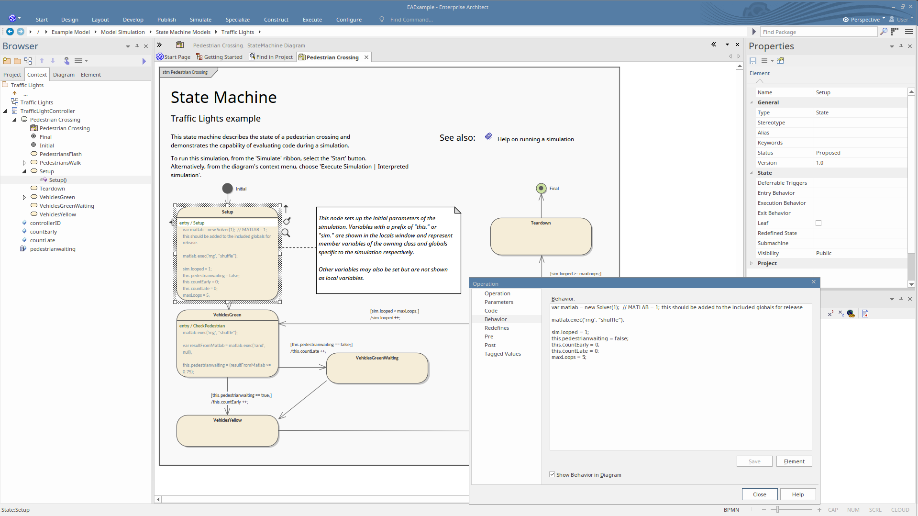Open the Perspective dropdown
Viewport: 918px width, 516px height.
(x=864, y=20)
